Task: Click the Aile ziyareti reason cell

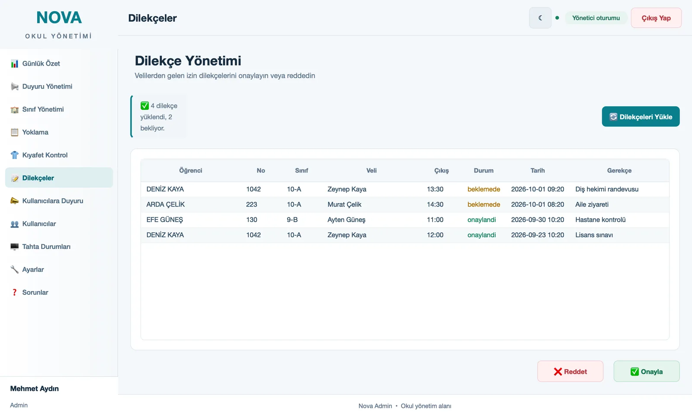Action: 592,204
